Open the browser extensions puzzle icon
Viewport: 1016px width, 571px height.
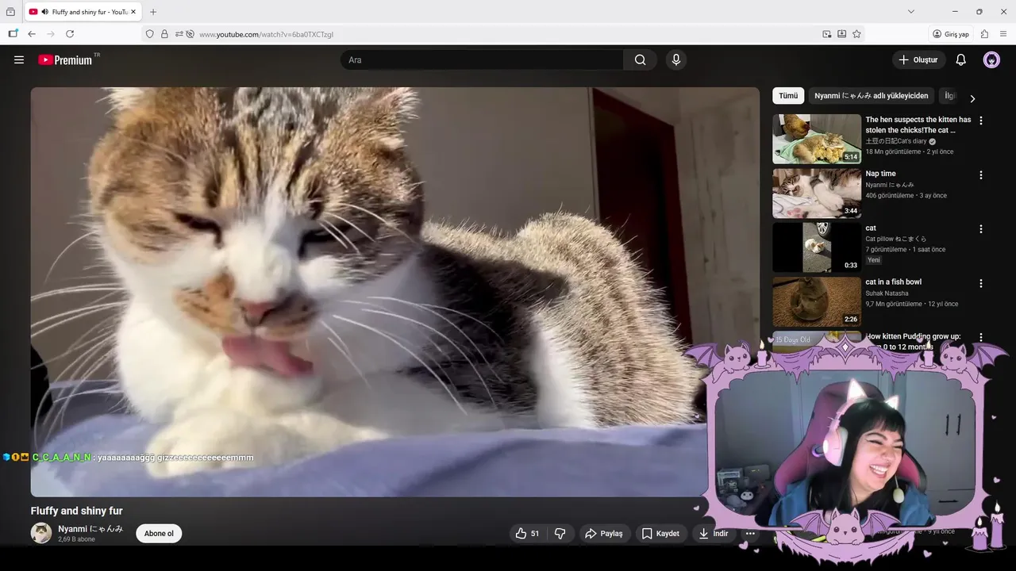(x=984, y=34)
